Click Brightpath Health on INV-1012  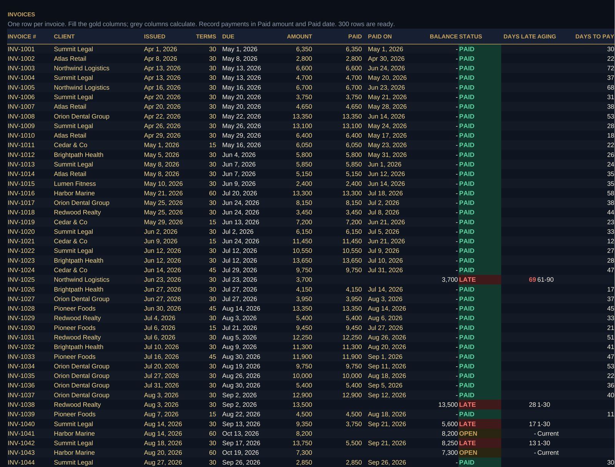coord(78,155)
